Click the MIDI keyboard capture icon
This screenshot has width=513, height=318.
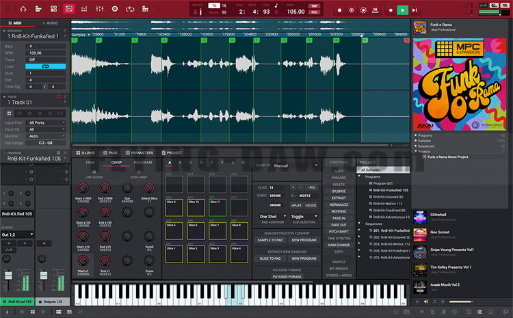click(376, 10)
